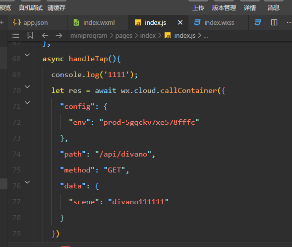Screen dimensions: 292x247
Task: Click the 真机调试 remote debug button
Action: [x=31, y=8]
